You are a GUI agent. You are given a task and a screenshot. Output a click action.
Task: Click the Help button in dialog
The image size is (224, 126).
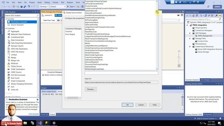click(x=154, y=105)
